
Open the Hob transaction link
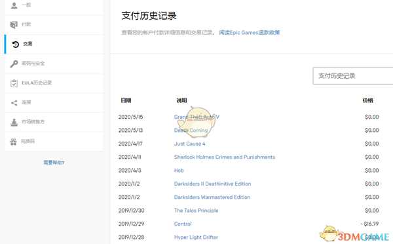point(179,170)
